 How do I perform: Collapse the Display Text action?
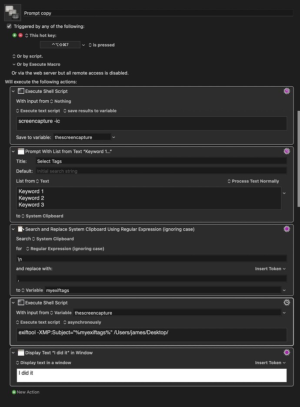(13, 353)
